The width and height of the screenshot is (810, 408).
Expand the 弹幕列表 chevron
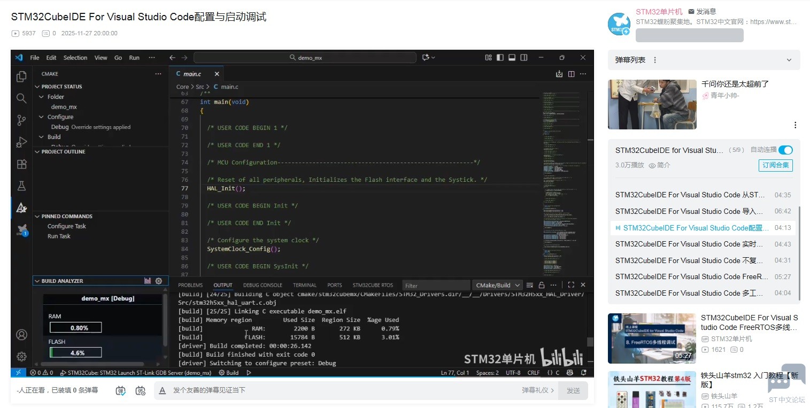click(789, 60)
